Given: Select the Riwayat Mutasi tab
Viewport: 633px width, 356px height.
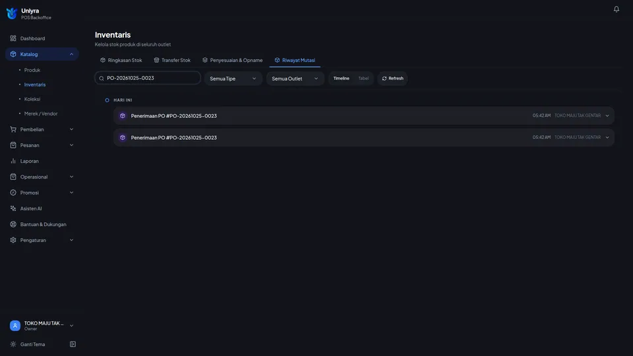Looking at the screenshot, I should pos(295,60).
